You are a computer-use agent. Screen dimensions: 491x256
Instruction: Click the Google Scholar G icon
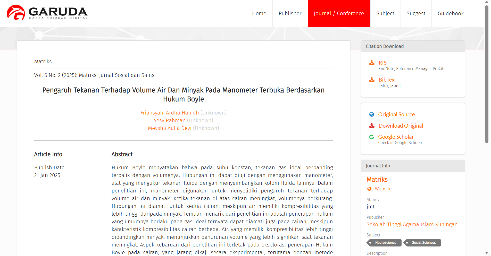(x=371, y=137)
